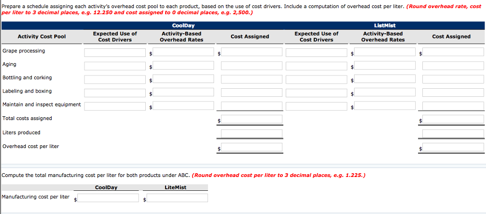Click CoolDay Overhead cost per liter field
The image size is (486, 214).
[x=252, y=147]
